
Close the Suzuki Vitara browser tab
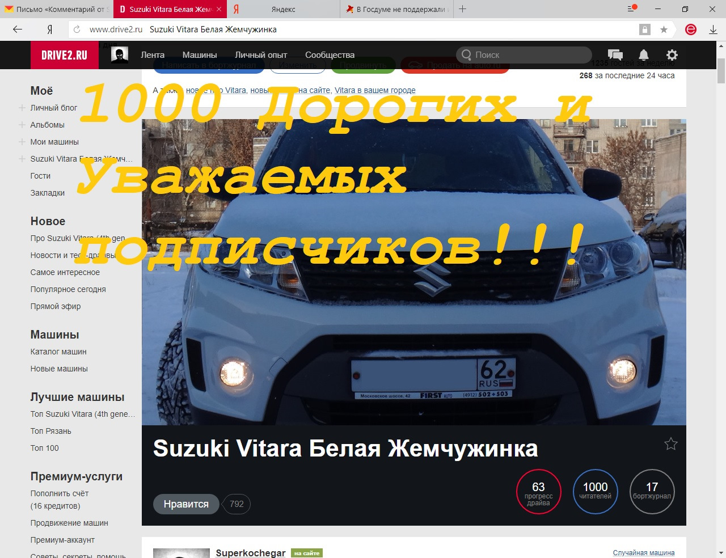click(x=220, y=9)
